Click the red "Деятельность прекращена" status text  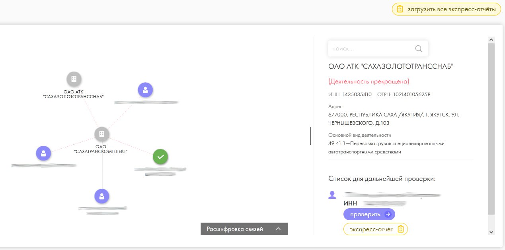pos(369,81)
